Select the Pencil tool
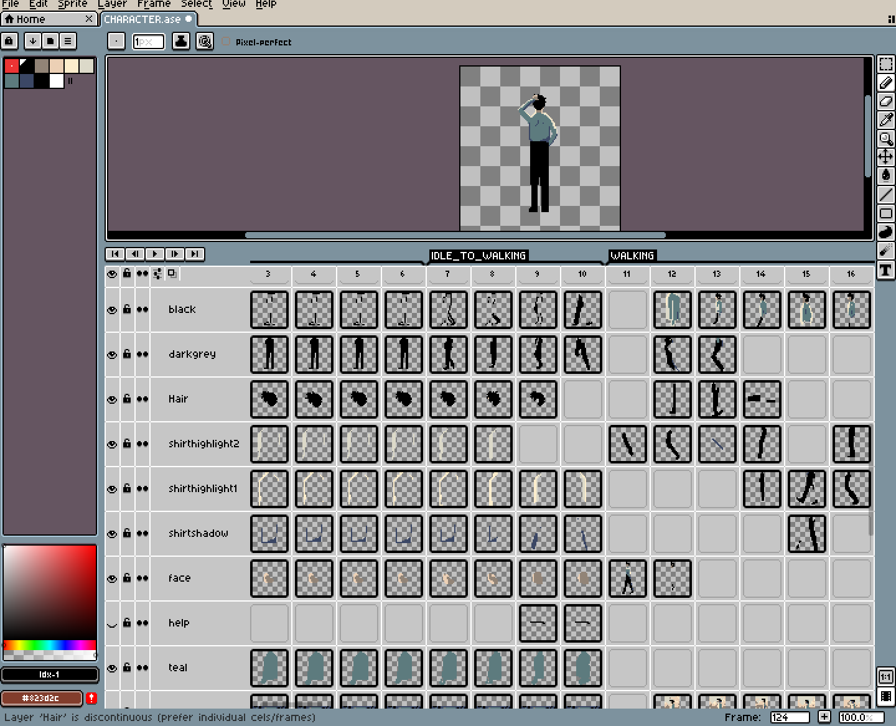Viewport: 896px width, 726px height. 886,83
